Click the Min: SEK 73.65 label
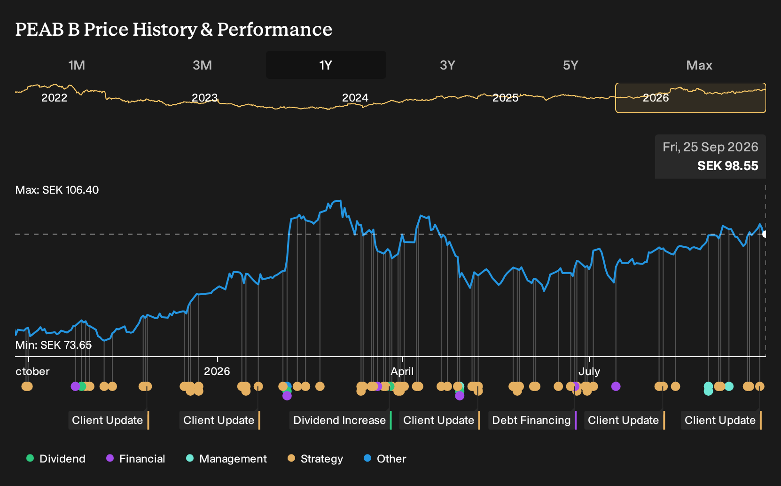 (x=54, y=345)
